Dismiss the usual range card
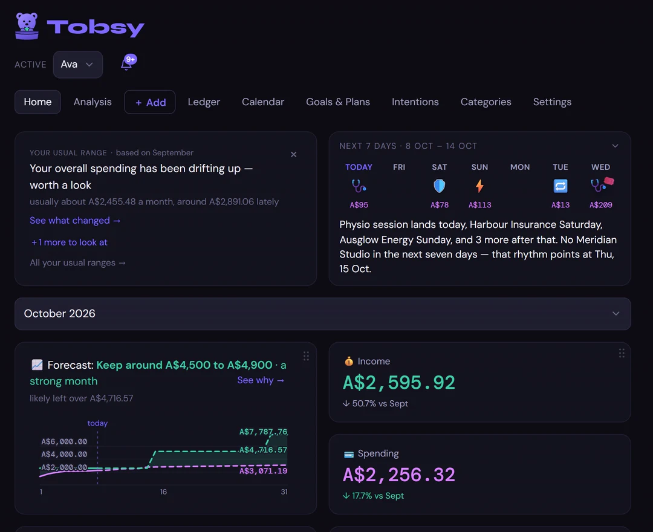The height and width of the screenshot is (532, 653). coord(294,154)
